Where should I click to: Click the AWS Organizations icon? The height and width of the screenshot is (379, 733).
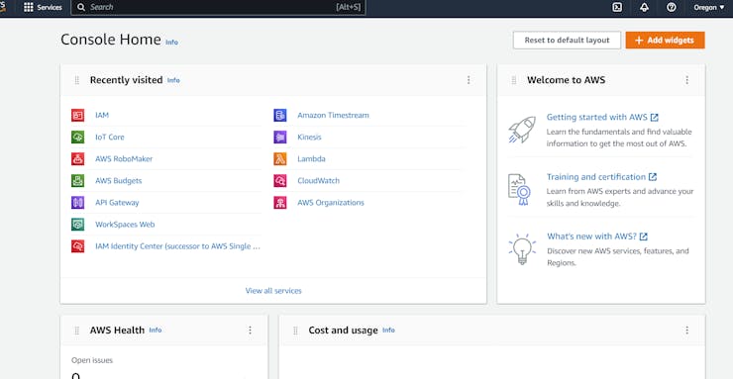280,203
